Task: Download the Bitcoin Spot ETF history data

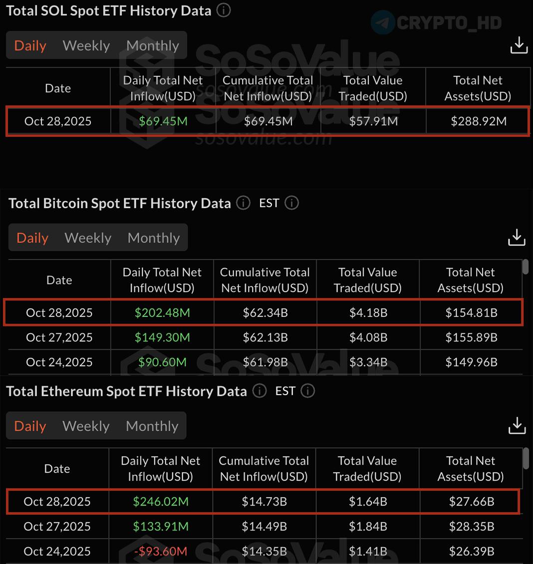Action: tap(517, 237)
